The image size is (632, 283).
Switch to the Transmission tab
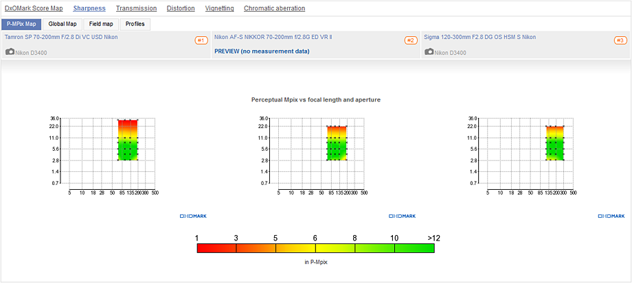[x=136, y=8]
